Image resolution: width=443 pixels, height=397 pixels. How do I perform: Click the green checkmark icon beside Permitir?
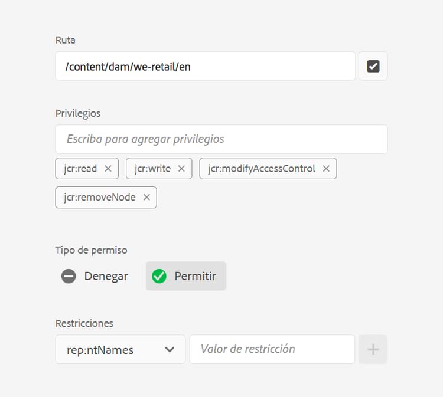pyautogui.click(x=159, y=276)
